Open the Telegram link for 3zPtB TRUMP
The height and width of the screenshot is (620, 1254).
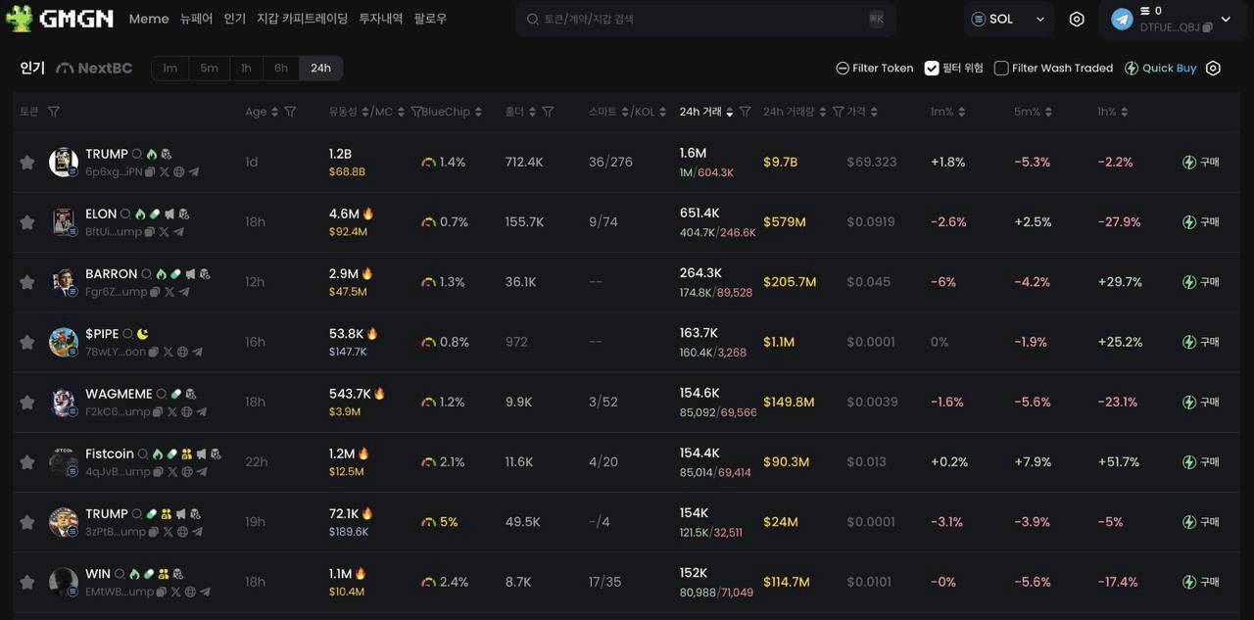(197, 532)
